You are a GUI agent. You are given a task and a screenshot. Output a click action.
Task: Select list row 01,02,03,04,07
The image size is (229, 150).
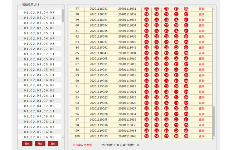tap(40, 13)
